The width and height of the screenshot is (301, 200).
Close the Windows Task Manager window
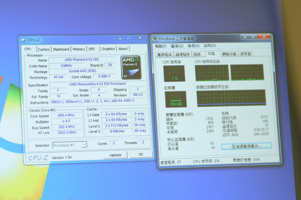click(x=264, y=36)
